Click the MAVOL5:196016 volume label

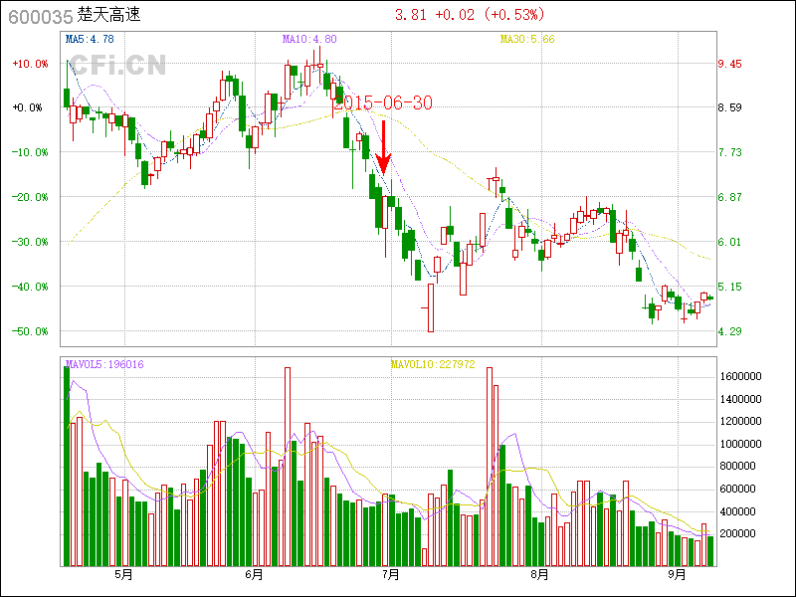pos(103,364)
